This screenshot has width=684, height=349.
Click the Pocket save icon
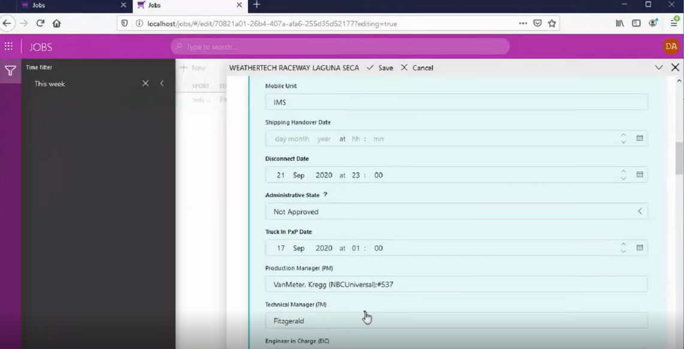tap(537, 23)
